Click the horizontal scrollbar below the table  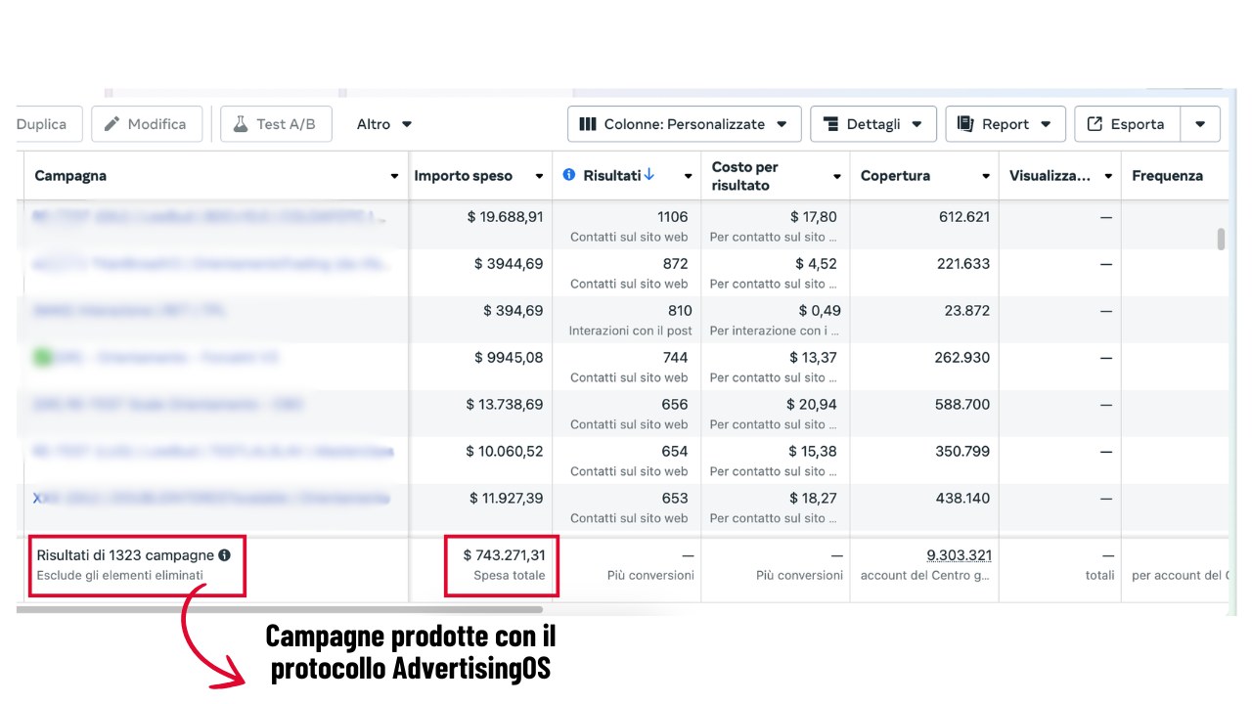280,609
